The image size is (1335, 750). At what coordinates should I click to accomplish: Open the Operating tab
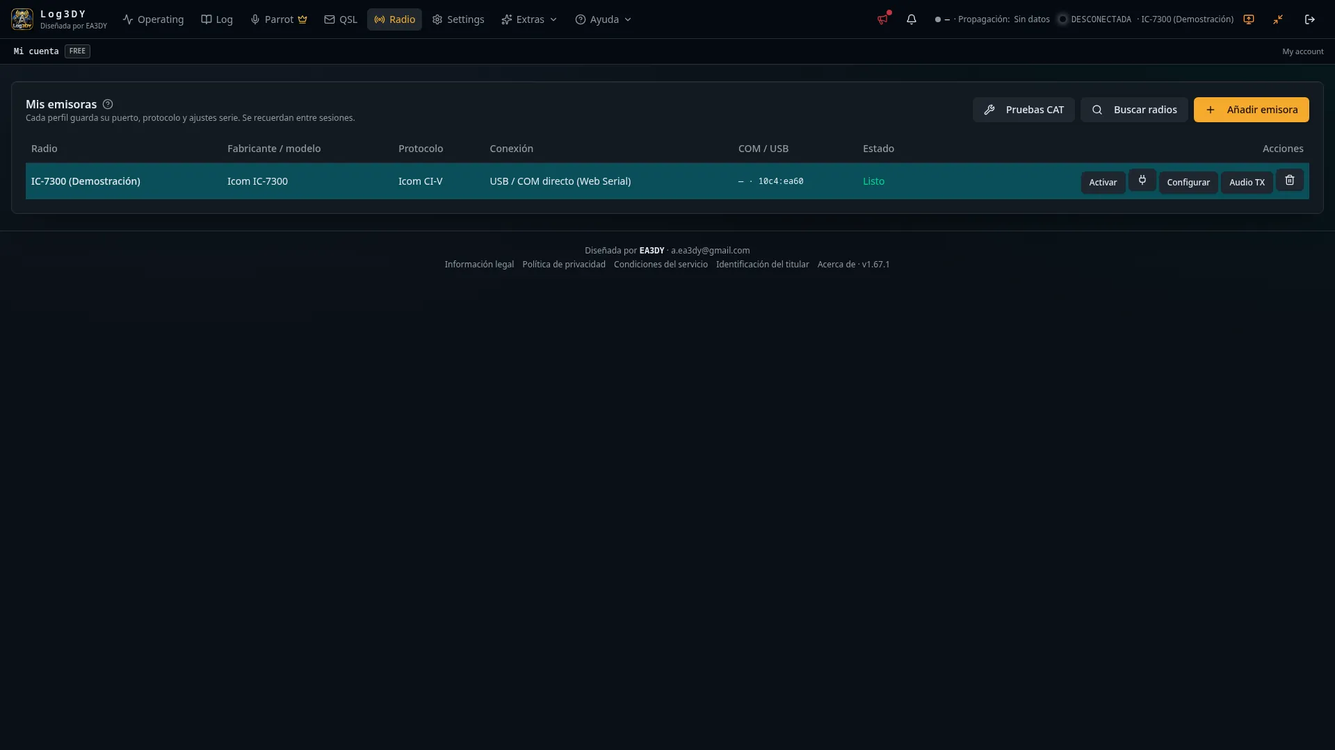[154, 19]
